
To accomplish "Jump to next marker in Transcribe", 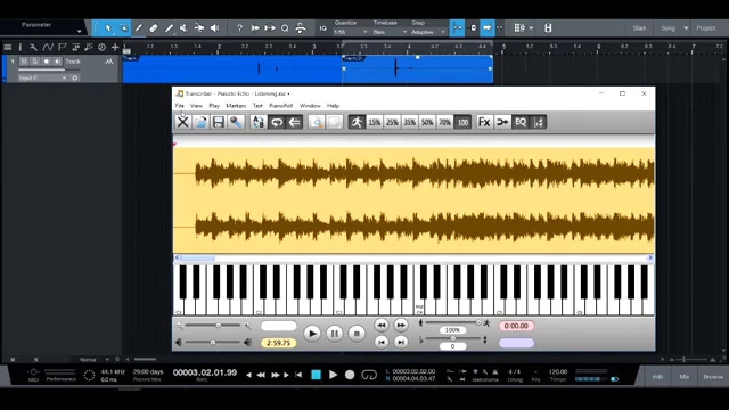I will (401, 342).
